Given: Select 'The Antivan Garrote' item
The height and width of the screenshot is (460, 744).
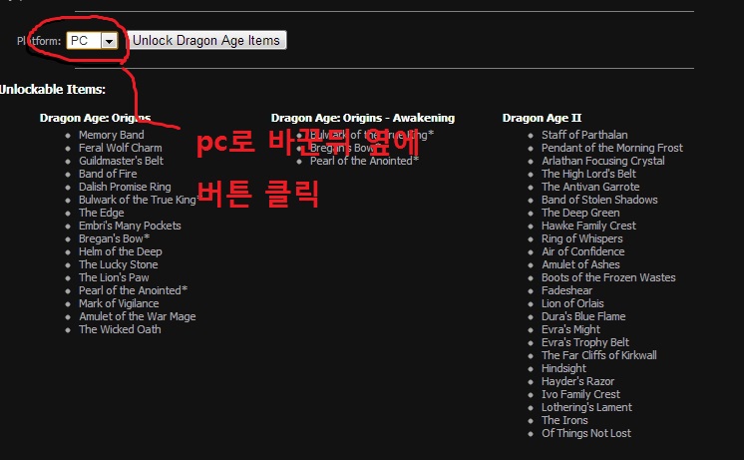Looking at the screenshot, I should 590,187.
